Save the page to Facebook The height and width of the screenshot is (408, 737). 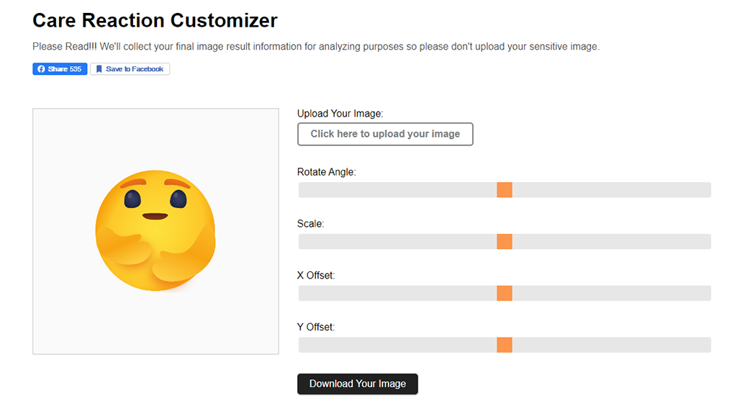pos(130,69)
